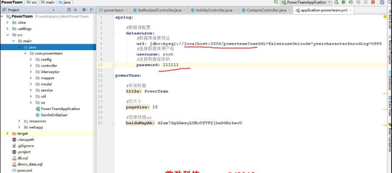Screen dimensions: 392x173
Task: Expand the resources folder
Action: (x=19, y=121)
